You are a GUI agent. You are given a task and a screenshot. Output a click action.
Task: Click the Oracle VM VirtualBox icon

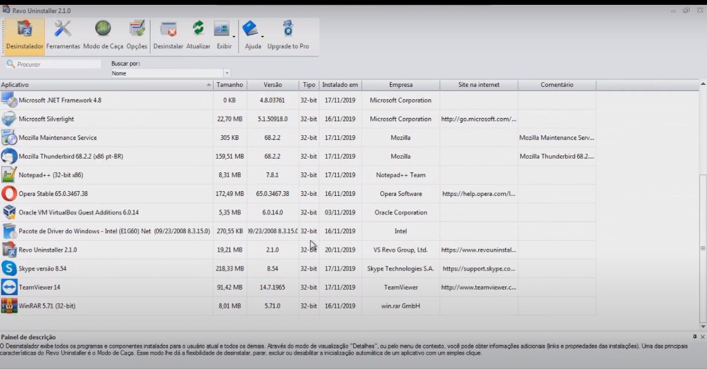pyautogui.click(x=9, y=212)
